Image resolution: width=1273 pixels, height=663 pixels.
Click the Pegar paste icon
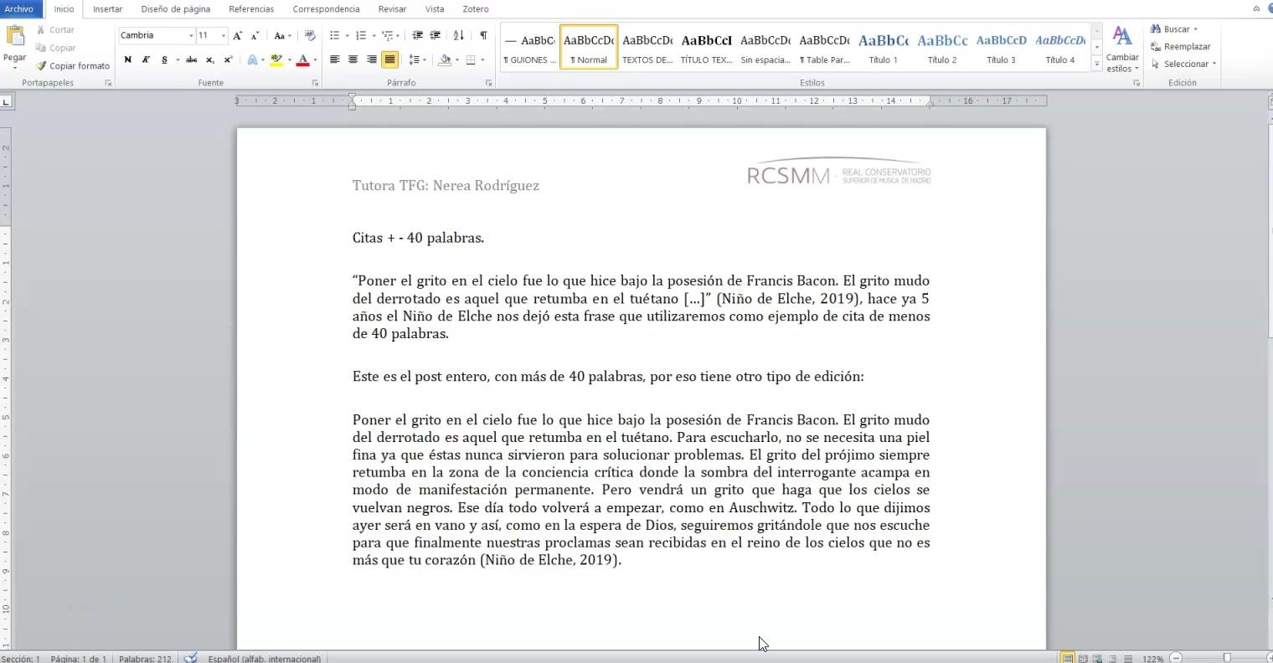pyautogui.click(x=14, y=36)
